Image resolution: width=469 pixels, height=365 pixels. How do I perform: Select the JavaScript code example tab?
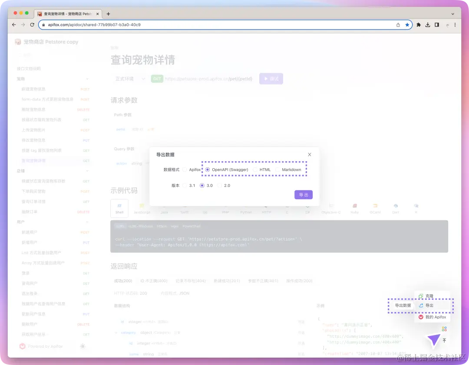click(142, 209)
